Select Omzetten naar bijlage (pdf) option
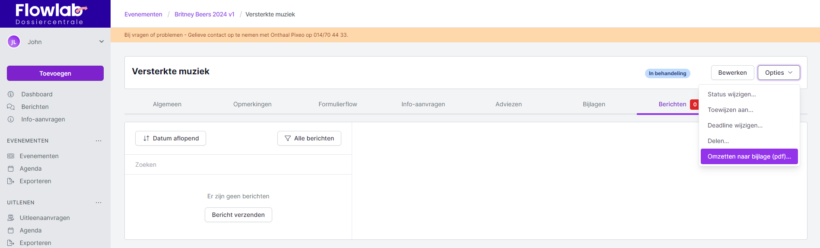 749,156
